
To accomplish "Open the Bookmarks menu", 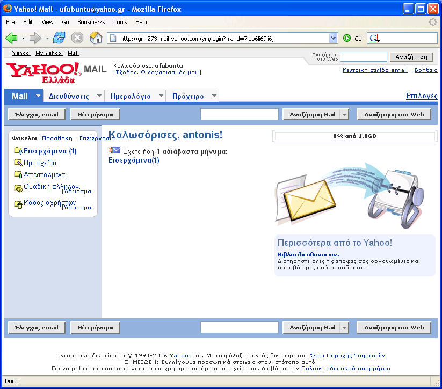I will [91, 22].
